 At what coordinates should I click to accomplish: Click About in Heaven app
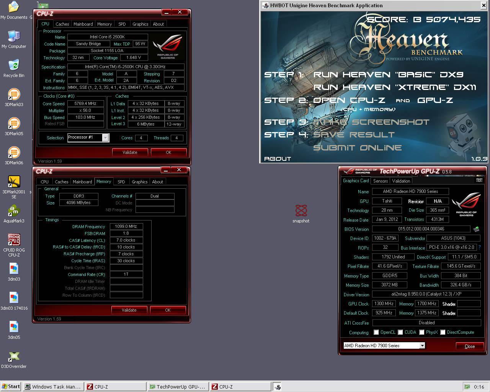(x=278, y=159)
